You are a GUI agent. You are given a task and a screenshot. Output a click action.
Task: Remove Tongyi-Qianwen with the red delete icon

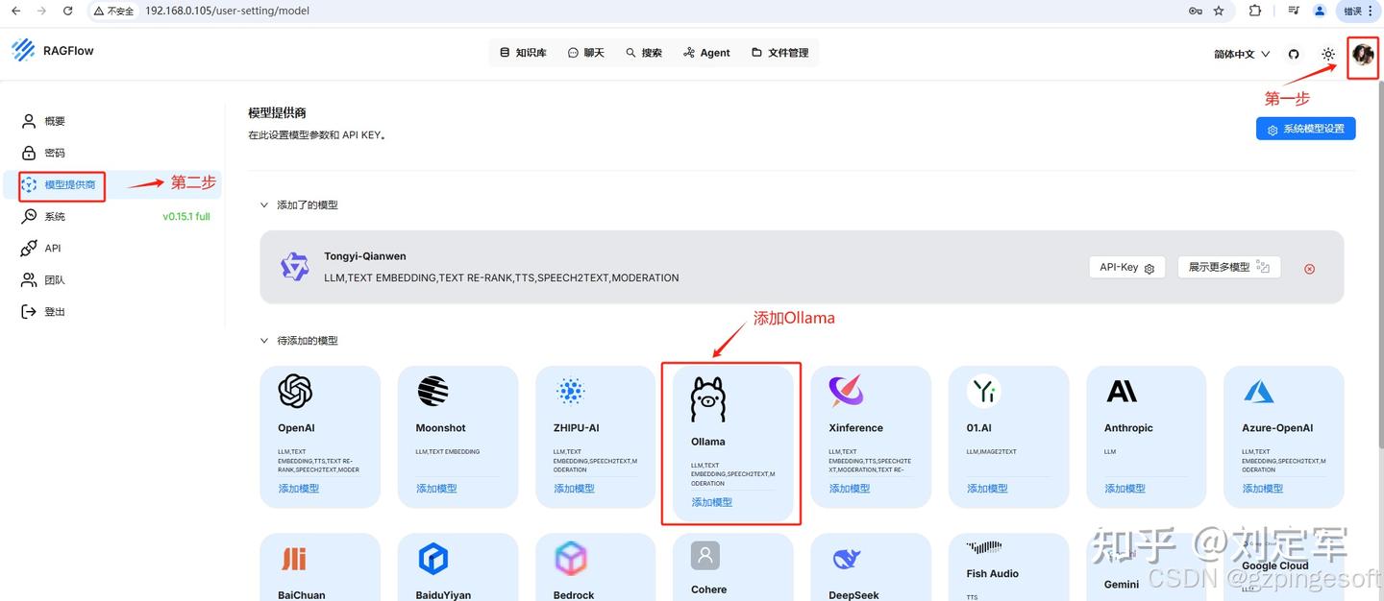click(x=1309, y=269)
